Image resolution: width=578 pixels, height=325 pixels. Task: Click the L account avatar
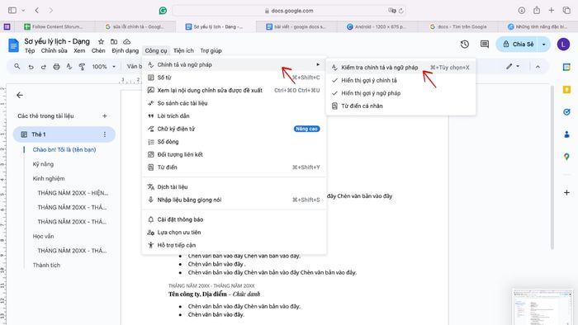563,45
